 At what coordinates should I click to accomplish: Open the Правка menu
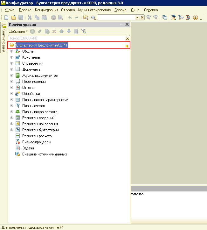25,10
